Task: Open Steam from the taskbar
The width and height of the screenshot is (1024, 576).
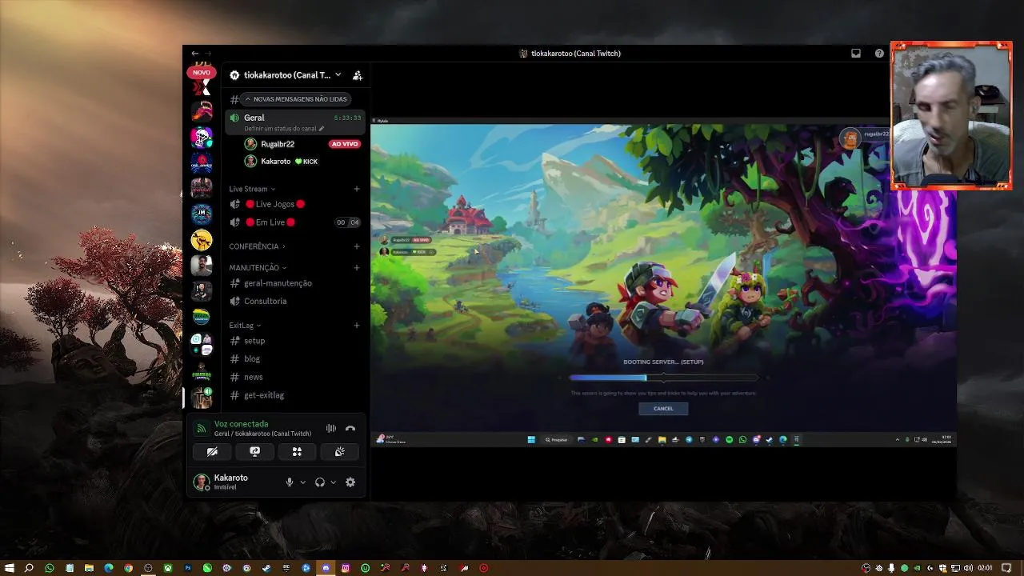Action: 266,568
